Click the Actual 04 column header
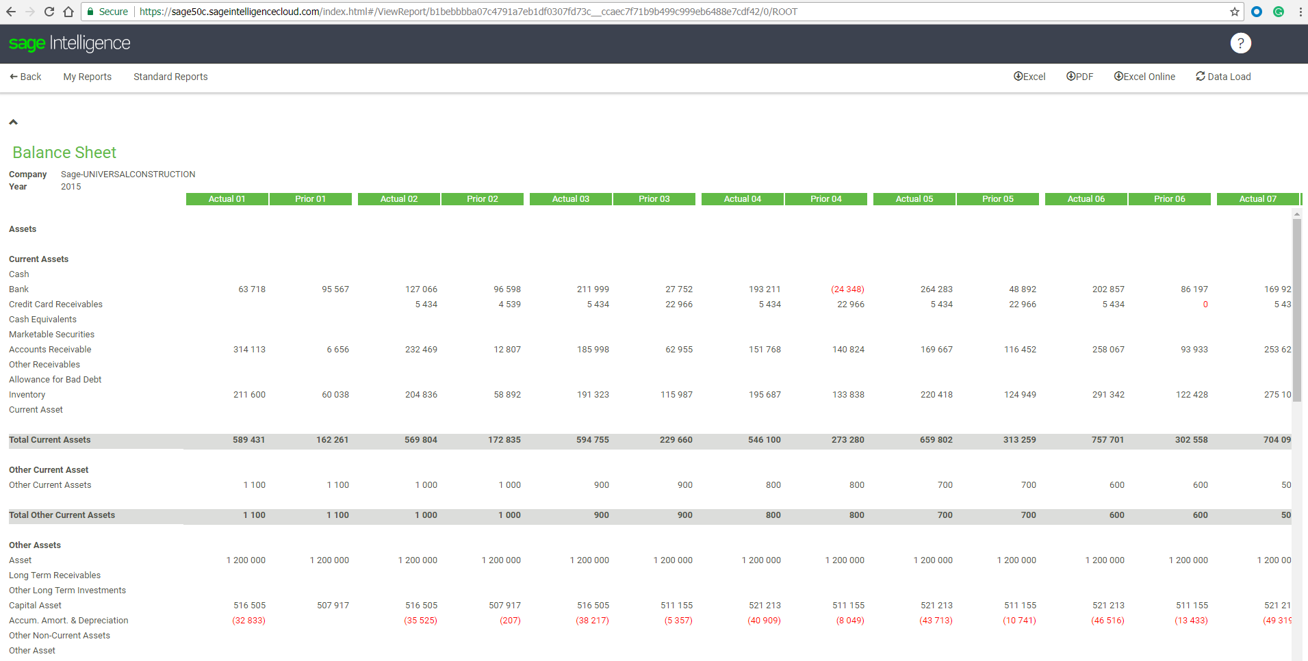Image resolution: width=1308 pixels, height=661 pixels. pyautogui.click(x=742, y=199)
